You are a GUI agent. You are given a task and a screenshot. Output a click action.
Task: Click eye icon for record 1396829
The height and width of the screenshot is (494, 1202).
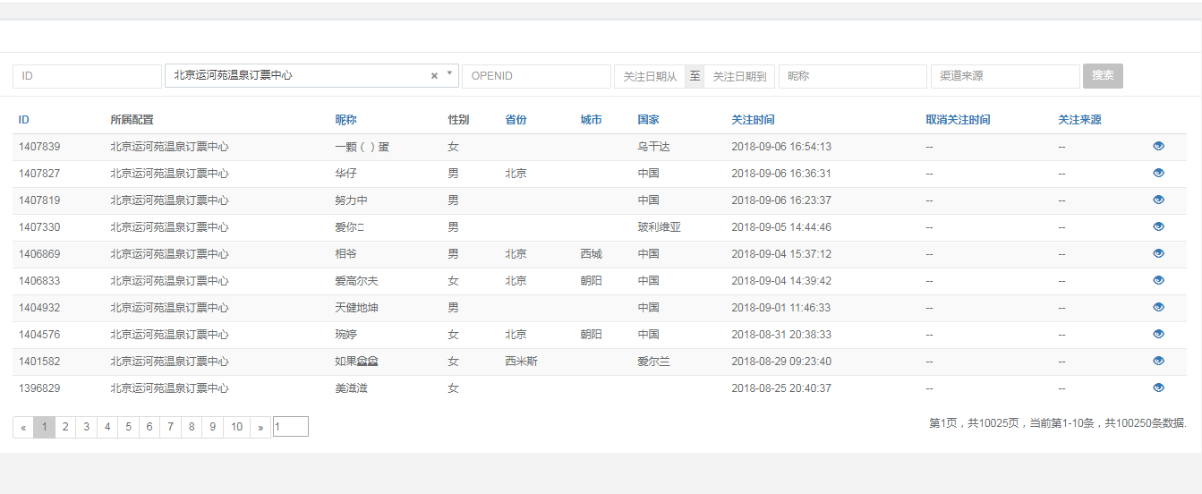1158,388
